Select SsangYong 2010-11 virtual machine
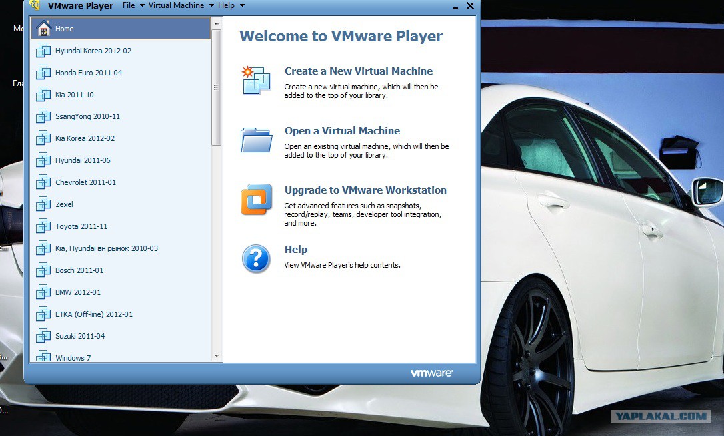This screenshot has width=724, height=436. 121,116
